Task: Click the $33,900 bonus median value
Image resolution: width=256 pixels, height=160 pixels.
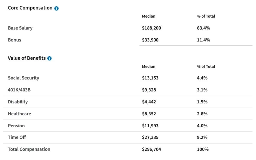Action: (x=150, y=40)
